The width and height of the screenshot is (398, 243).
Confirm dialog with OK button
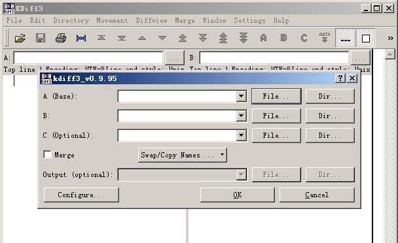coord(238,195)
